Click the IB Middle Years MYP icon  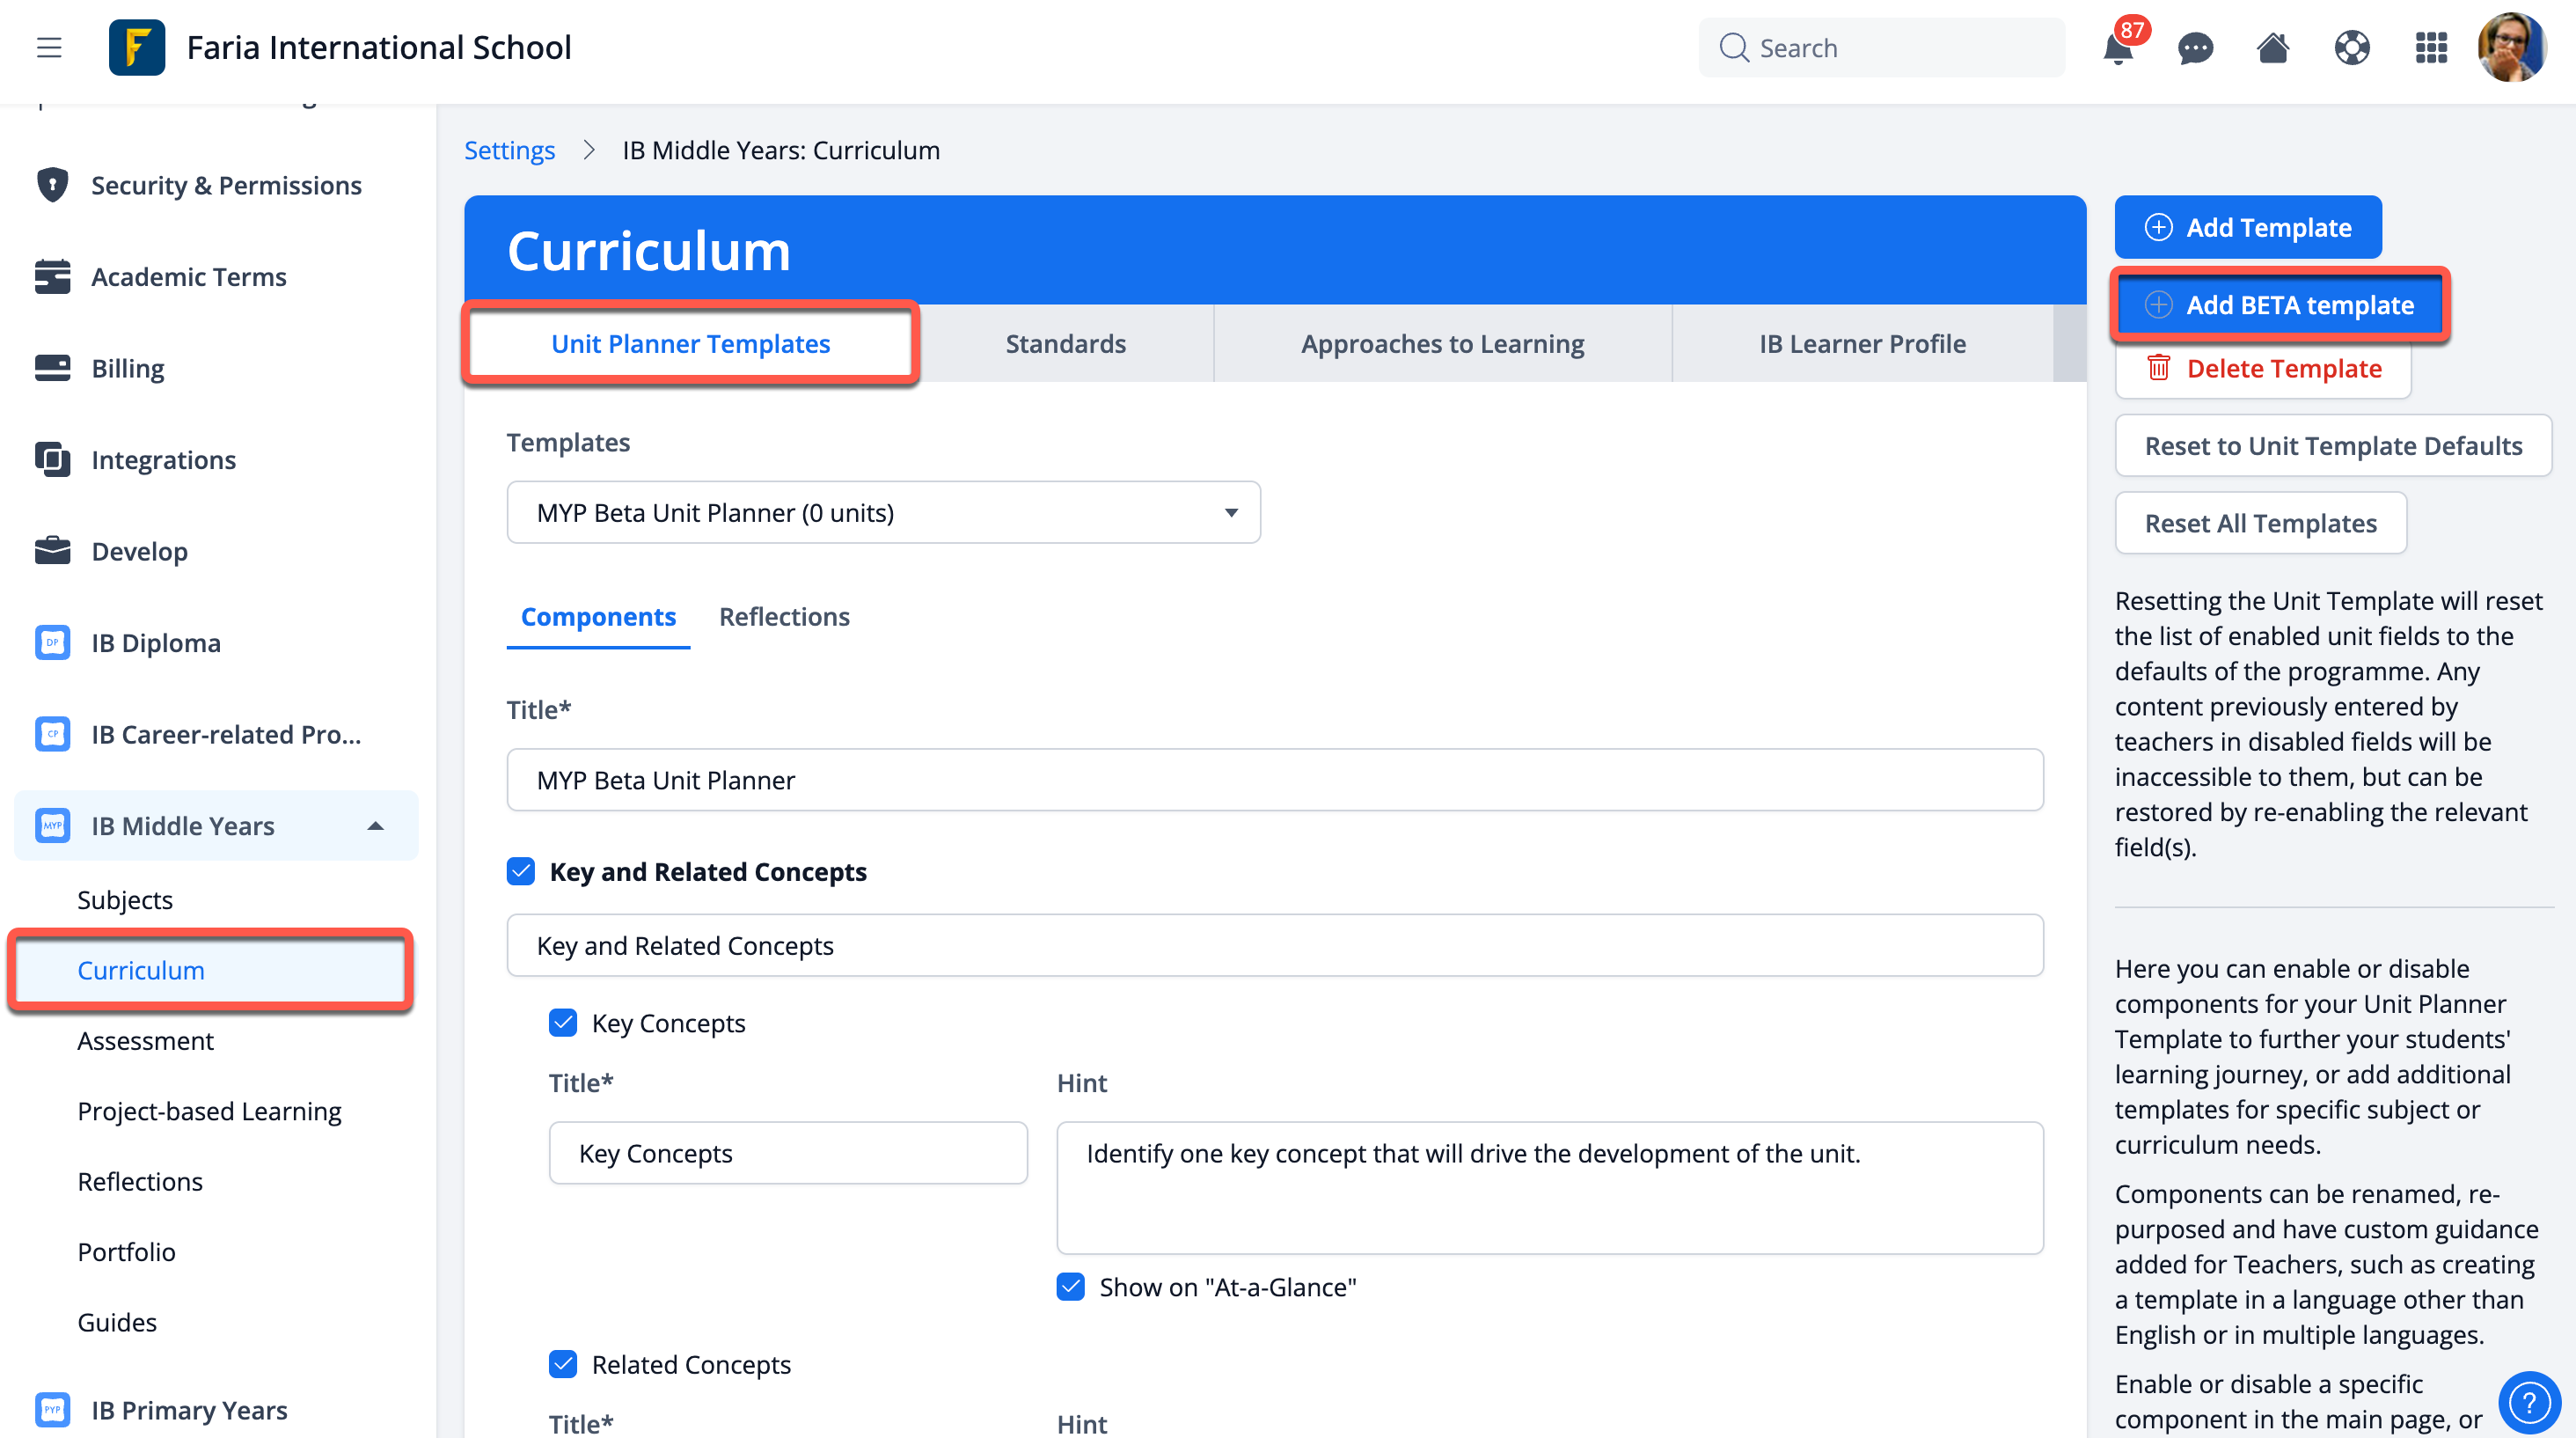52,825
